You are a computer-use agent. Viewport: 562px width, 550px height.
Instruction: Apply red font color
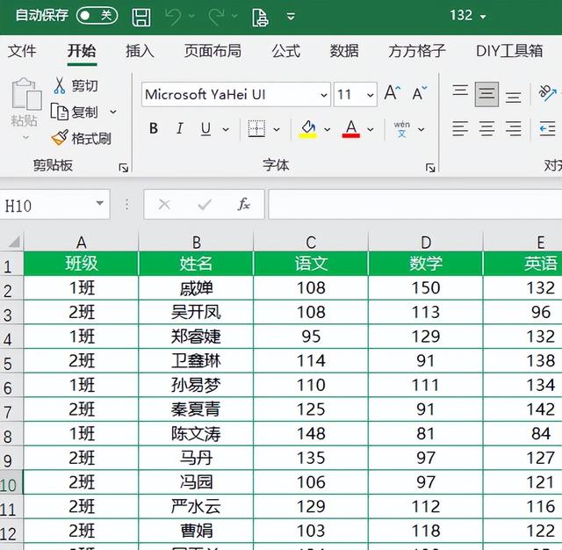[x=351, y=129]
